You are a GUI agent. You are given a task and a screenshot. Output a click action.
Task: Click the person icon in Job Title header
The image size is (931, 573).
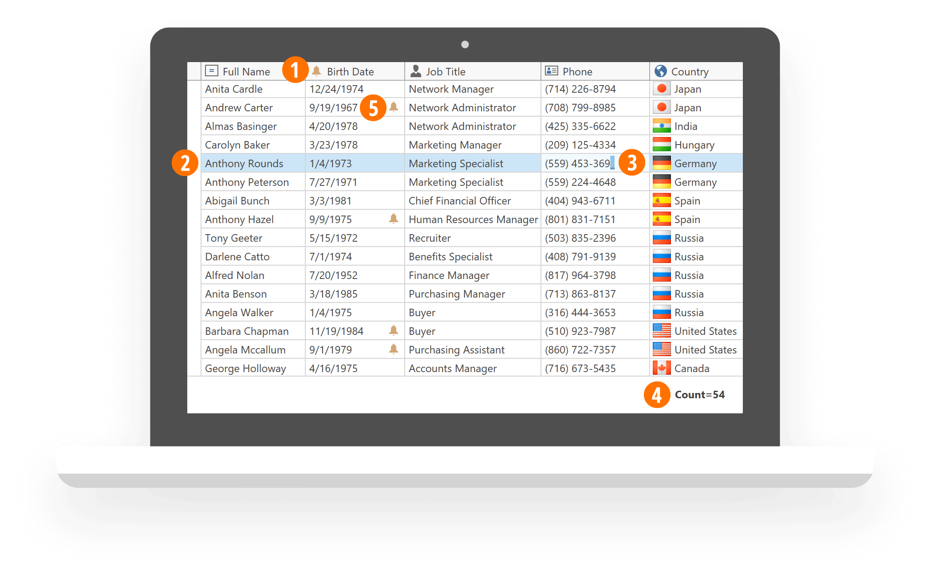point(415,71)
